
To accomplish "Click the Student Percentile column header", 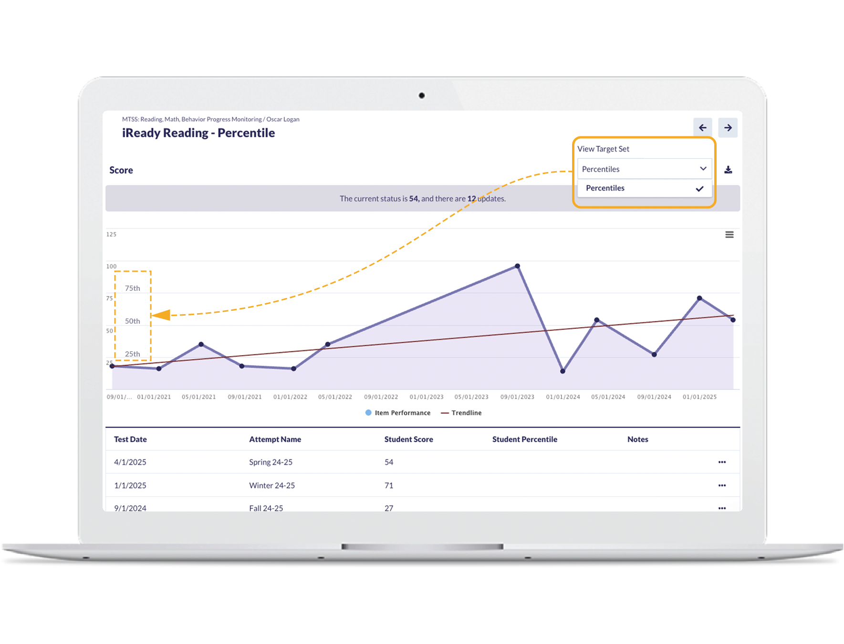I will tap(524, 440).
